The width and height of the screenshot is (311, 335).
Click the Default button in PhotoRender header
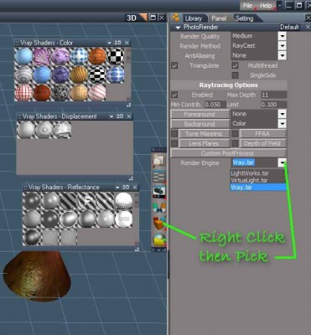pos(289,28)
